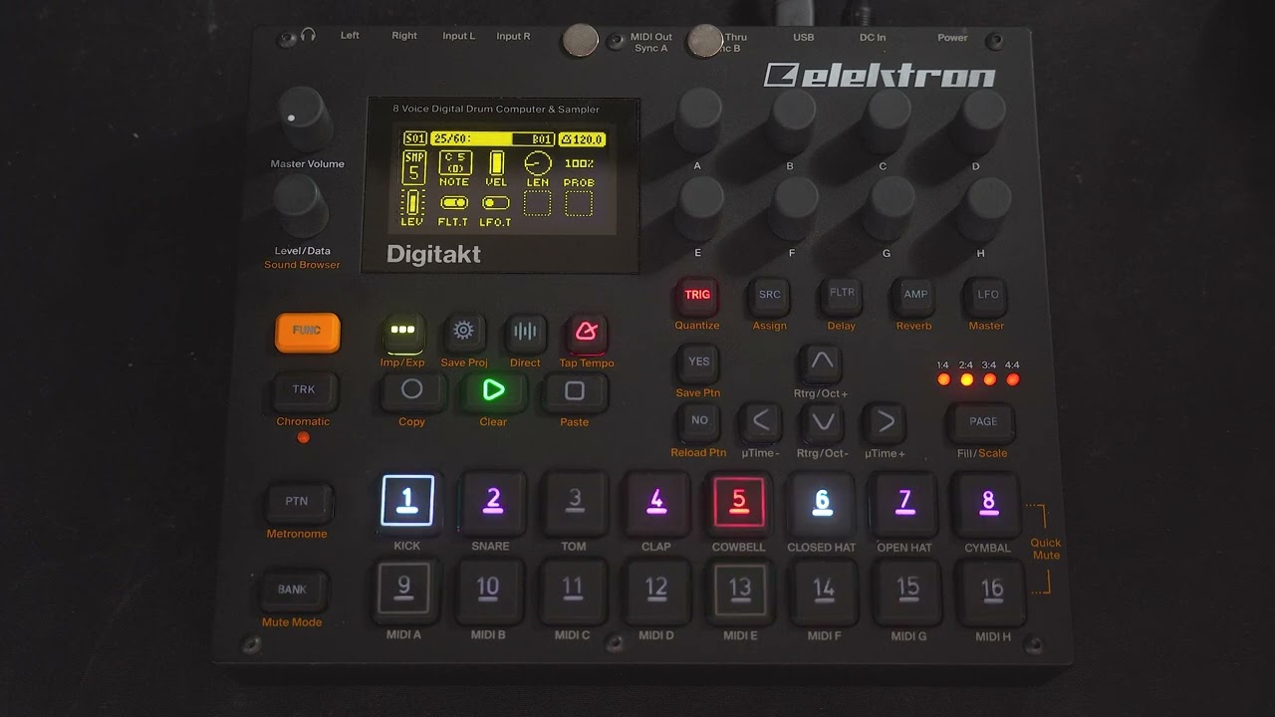The image size is (1275, 717).
Task: Click data entry knob C
Action: click(887, 119)
